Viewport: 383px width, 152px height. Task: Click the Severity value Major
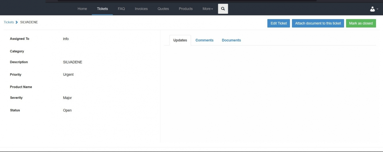point(67,98)
